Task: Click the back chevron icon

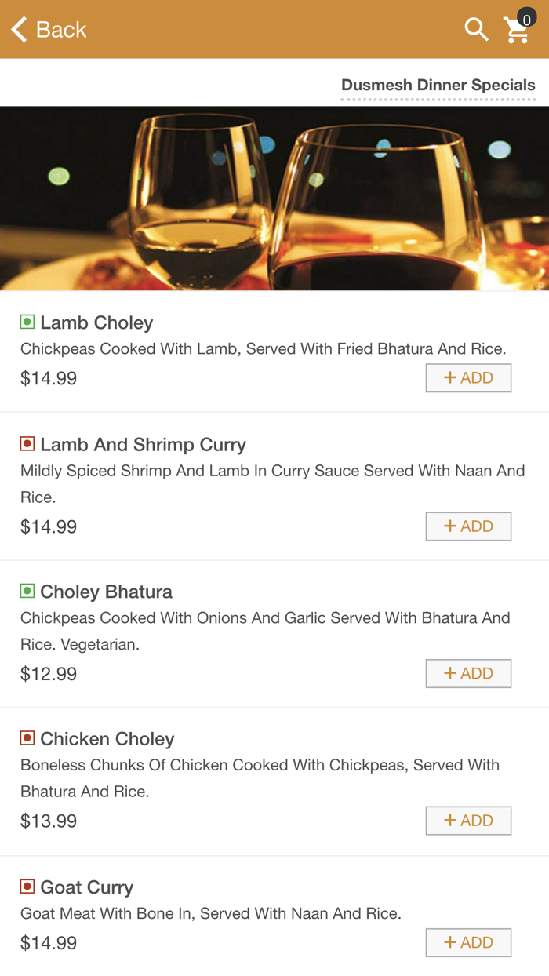Action: pos(17,30)
